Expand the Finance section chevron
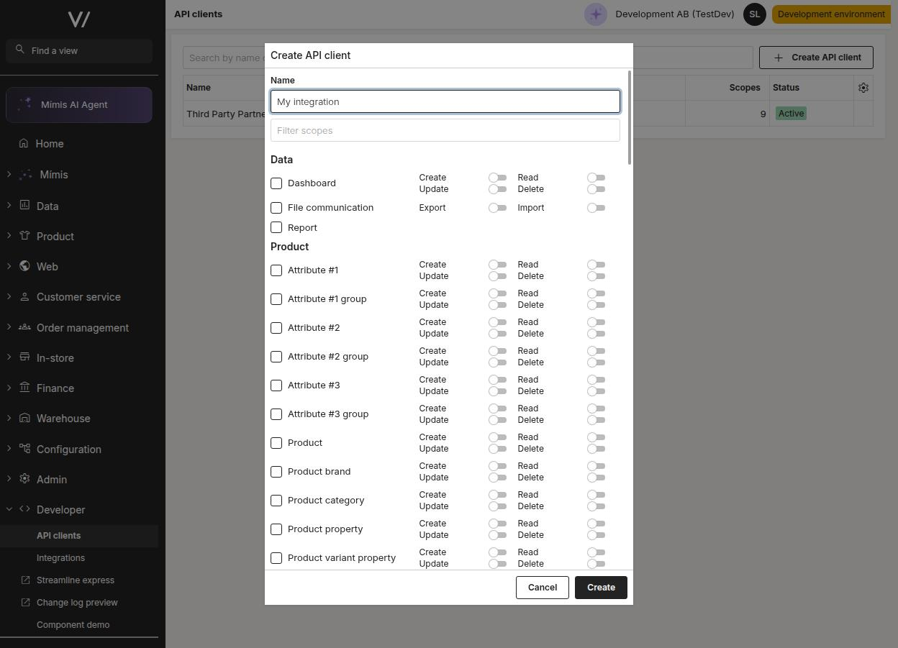 coord(9,388)
